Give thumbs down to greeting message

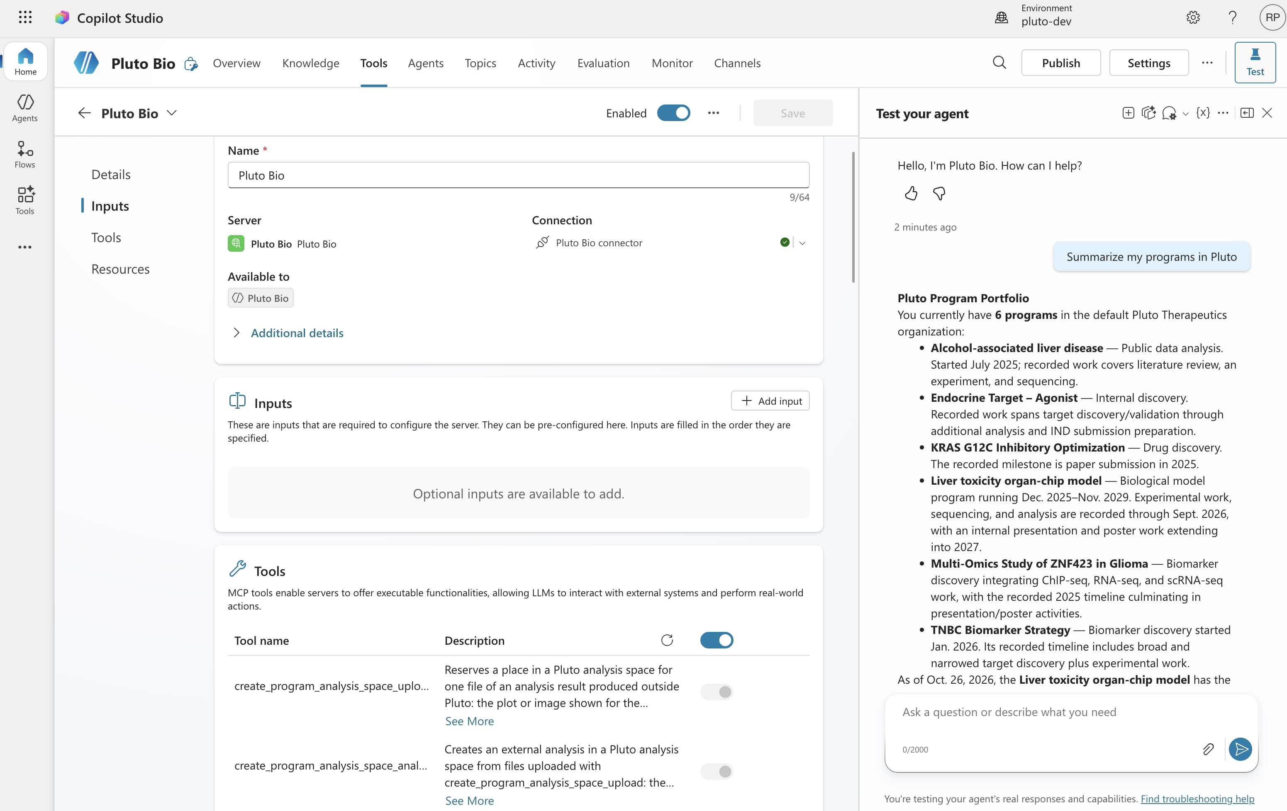[939, 193]
